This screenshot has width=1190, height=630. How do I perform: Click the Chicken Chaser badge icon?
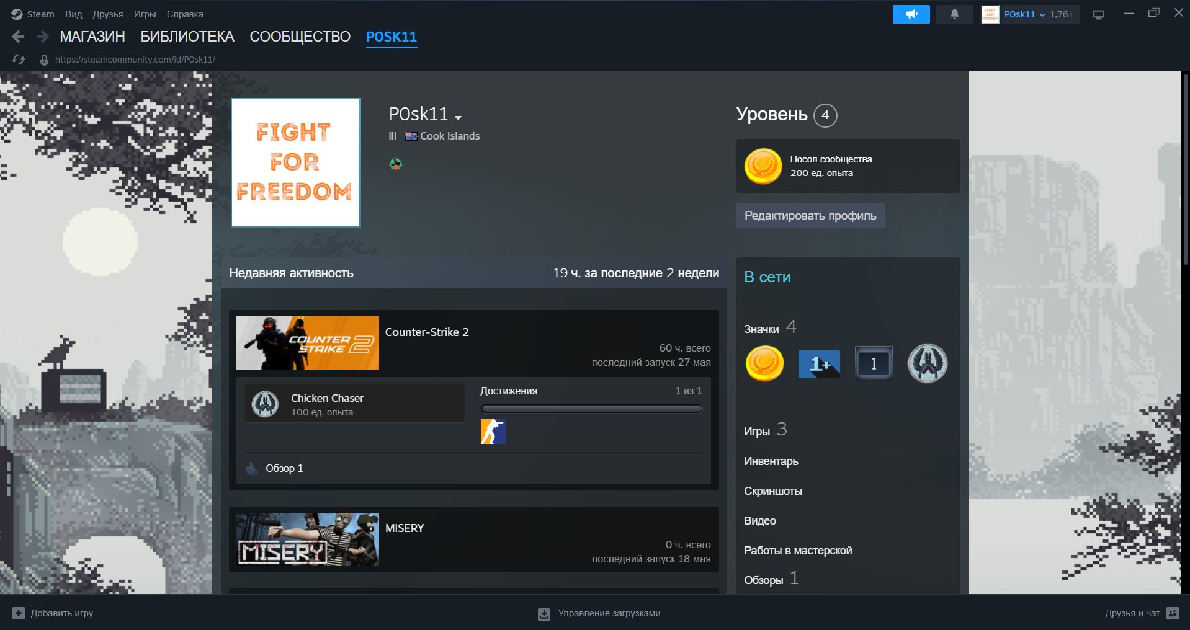click(x=265, y=404)
